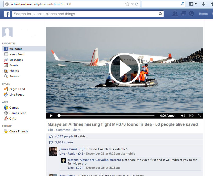Click the Like link under video title

pyautogui.click(x=50, y=130)
